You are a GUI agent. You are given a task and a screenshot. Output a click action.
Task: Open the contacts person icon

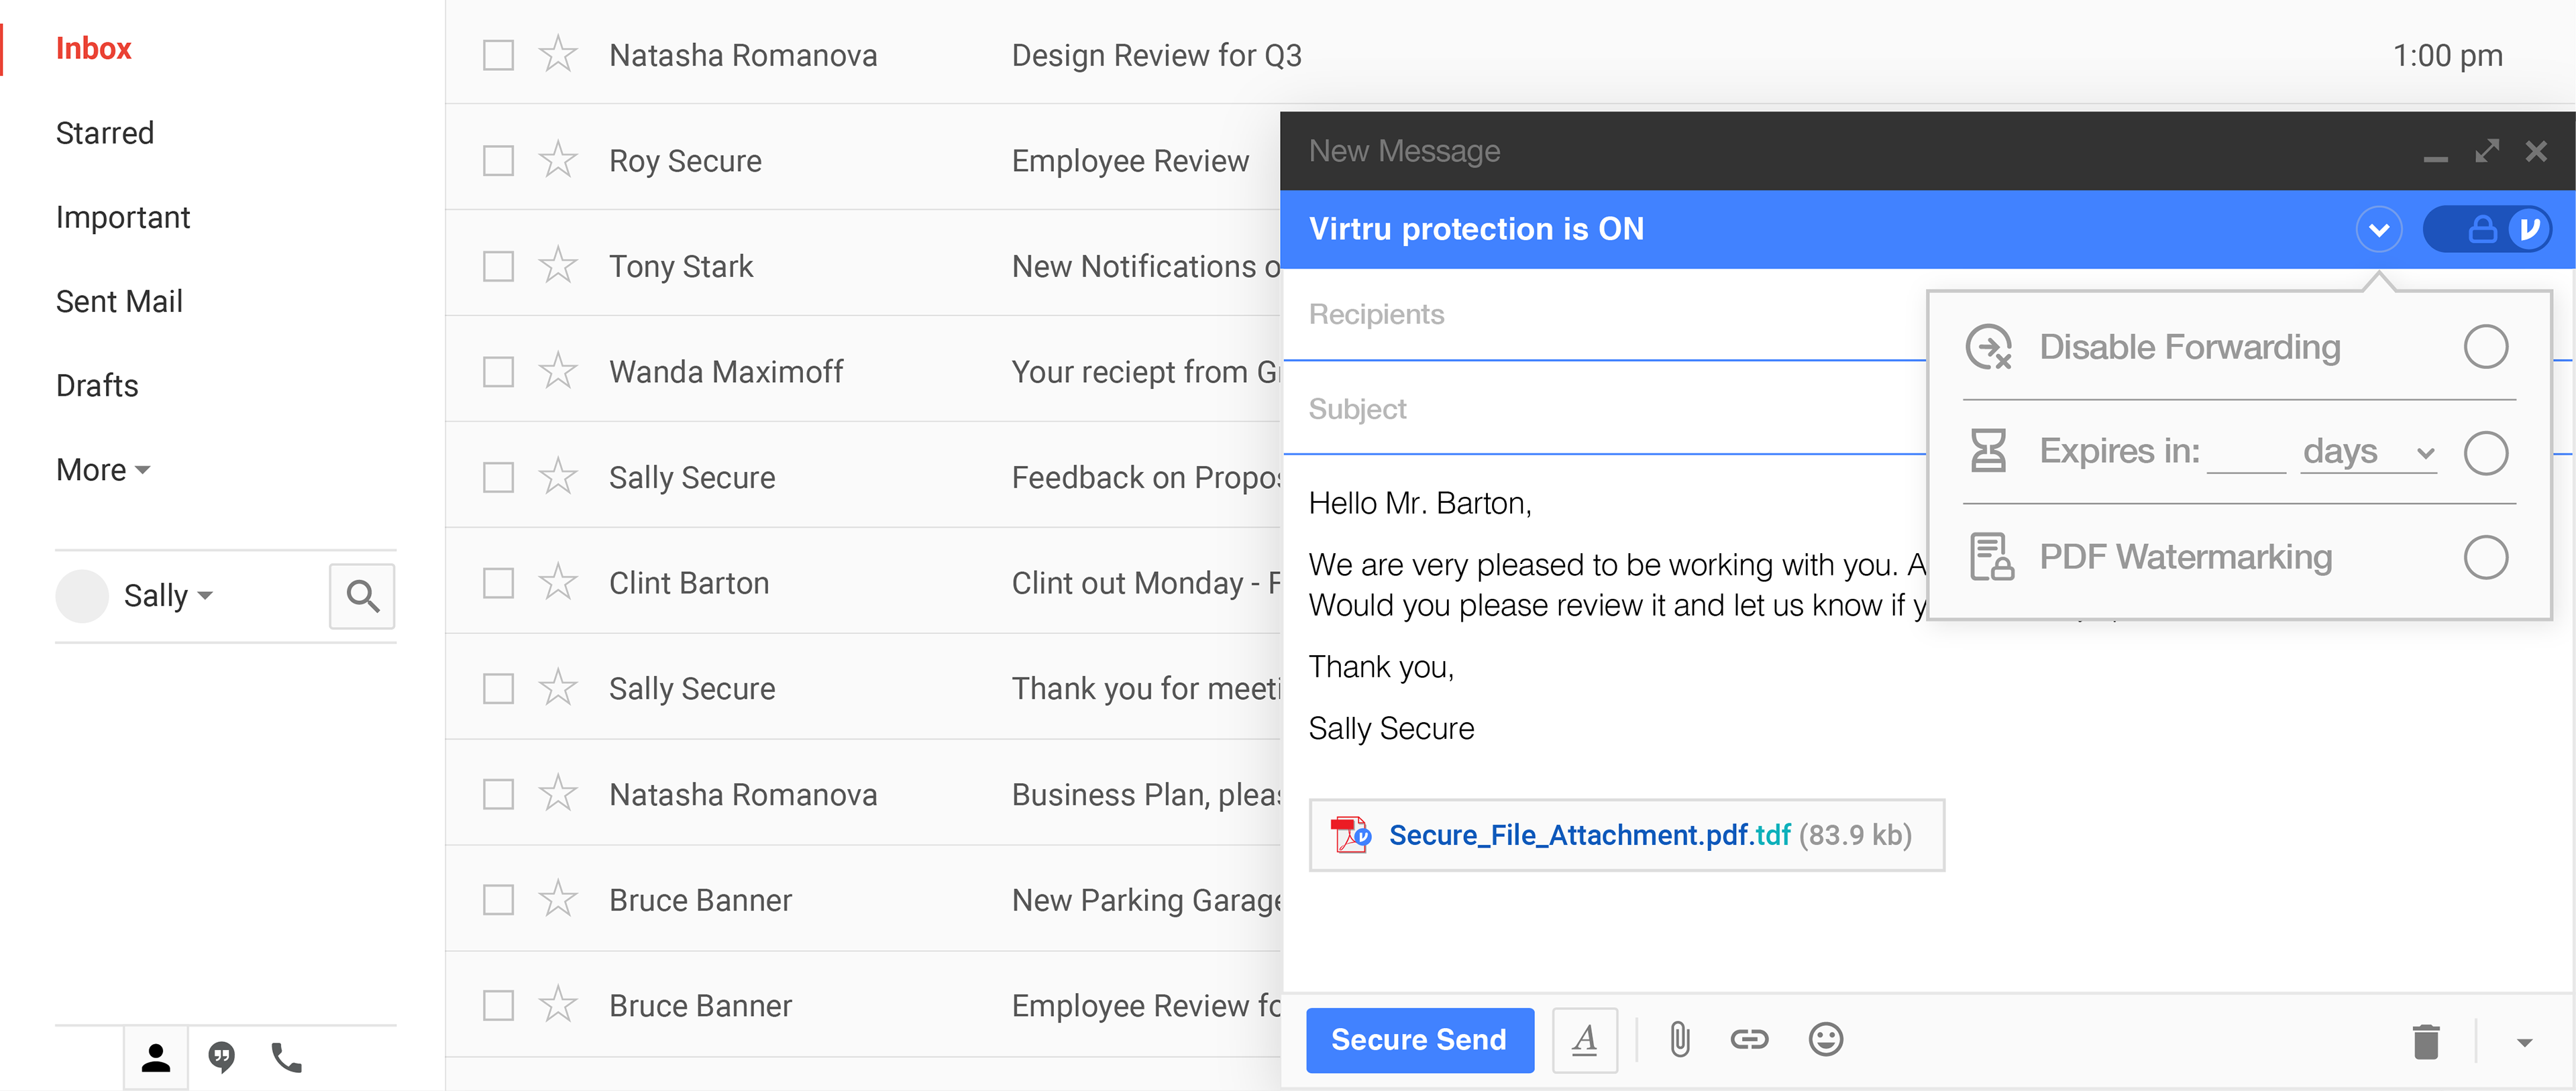pyautogui.click(x=156, y=1057)
